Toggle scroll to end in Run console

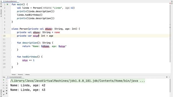6,88
